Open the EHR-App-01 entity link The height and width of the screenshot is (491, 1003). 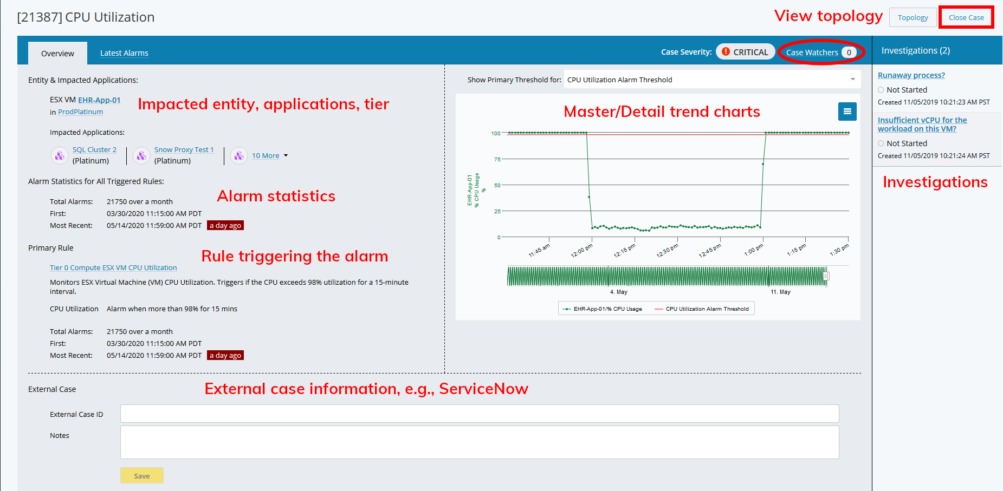click(99, 100)
